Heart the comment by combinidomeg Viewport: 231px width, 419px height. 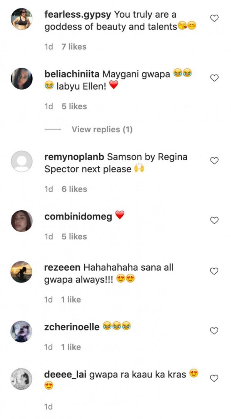coord(214,220)
